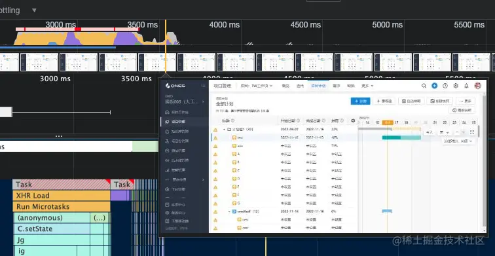Image resolution: width=495 pixels, height=256 pixels.
Task: Click the 4000 ms ruler mark
Action: [225, 25]
